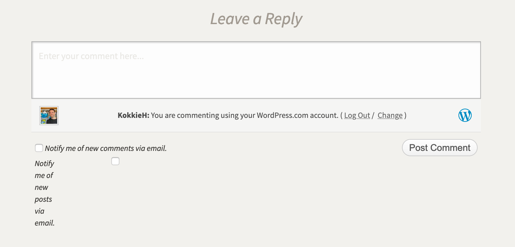Select the avatar next to the account bar

tap(49, 115)
